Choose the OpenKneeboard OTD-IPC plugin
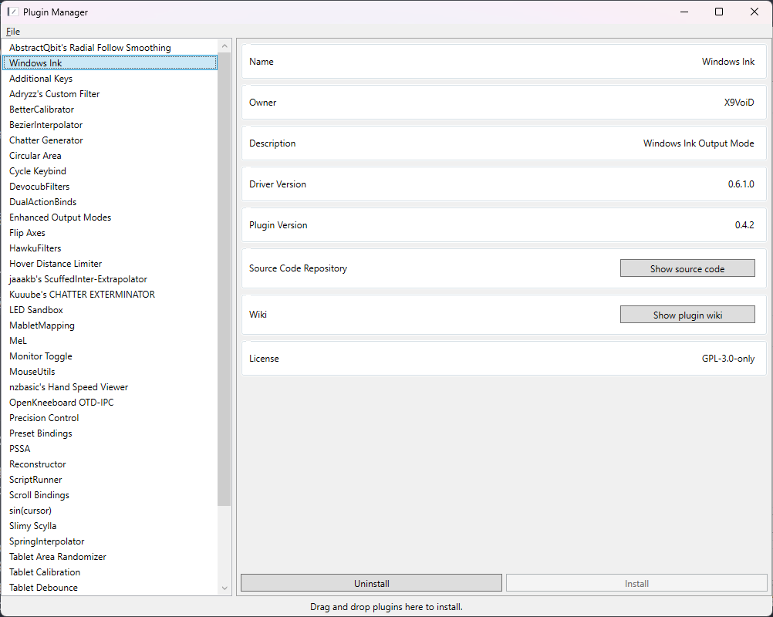This screenshot has height=617, width=773. 61,402
